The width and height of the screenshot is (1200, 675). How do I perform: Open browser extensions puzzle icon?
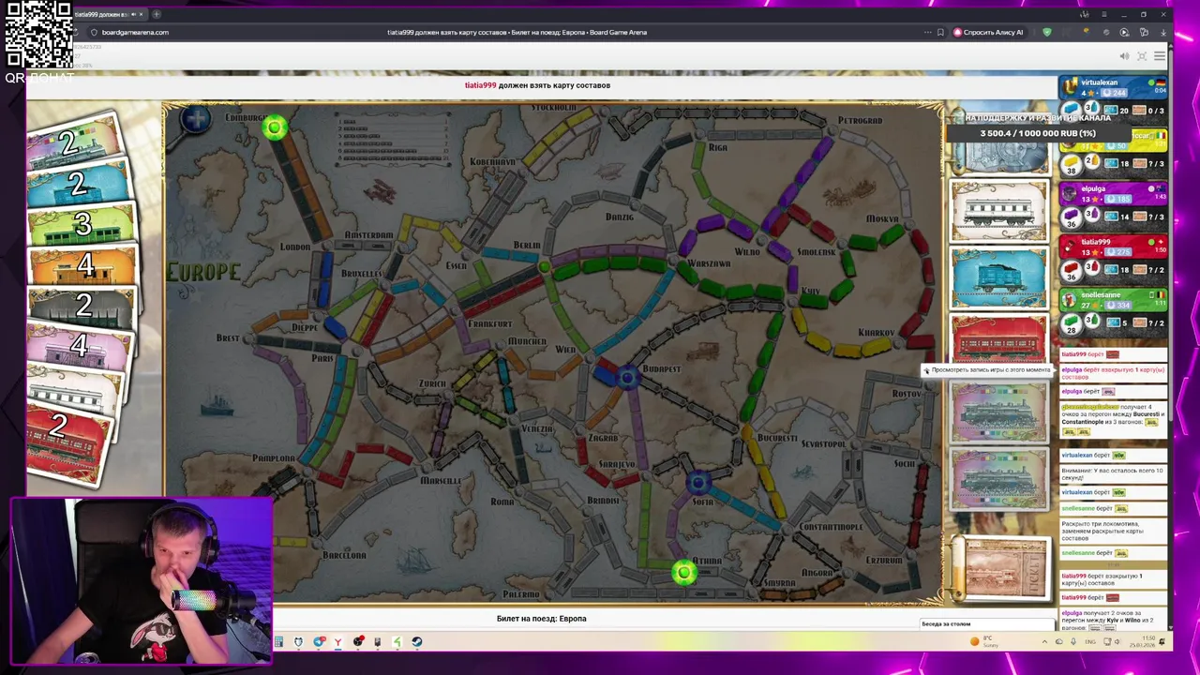[x=1144, y=32]
